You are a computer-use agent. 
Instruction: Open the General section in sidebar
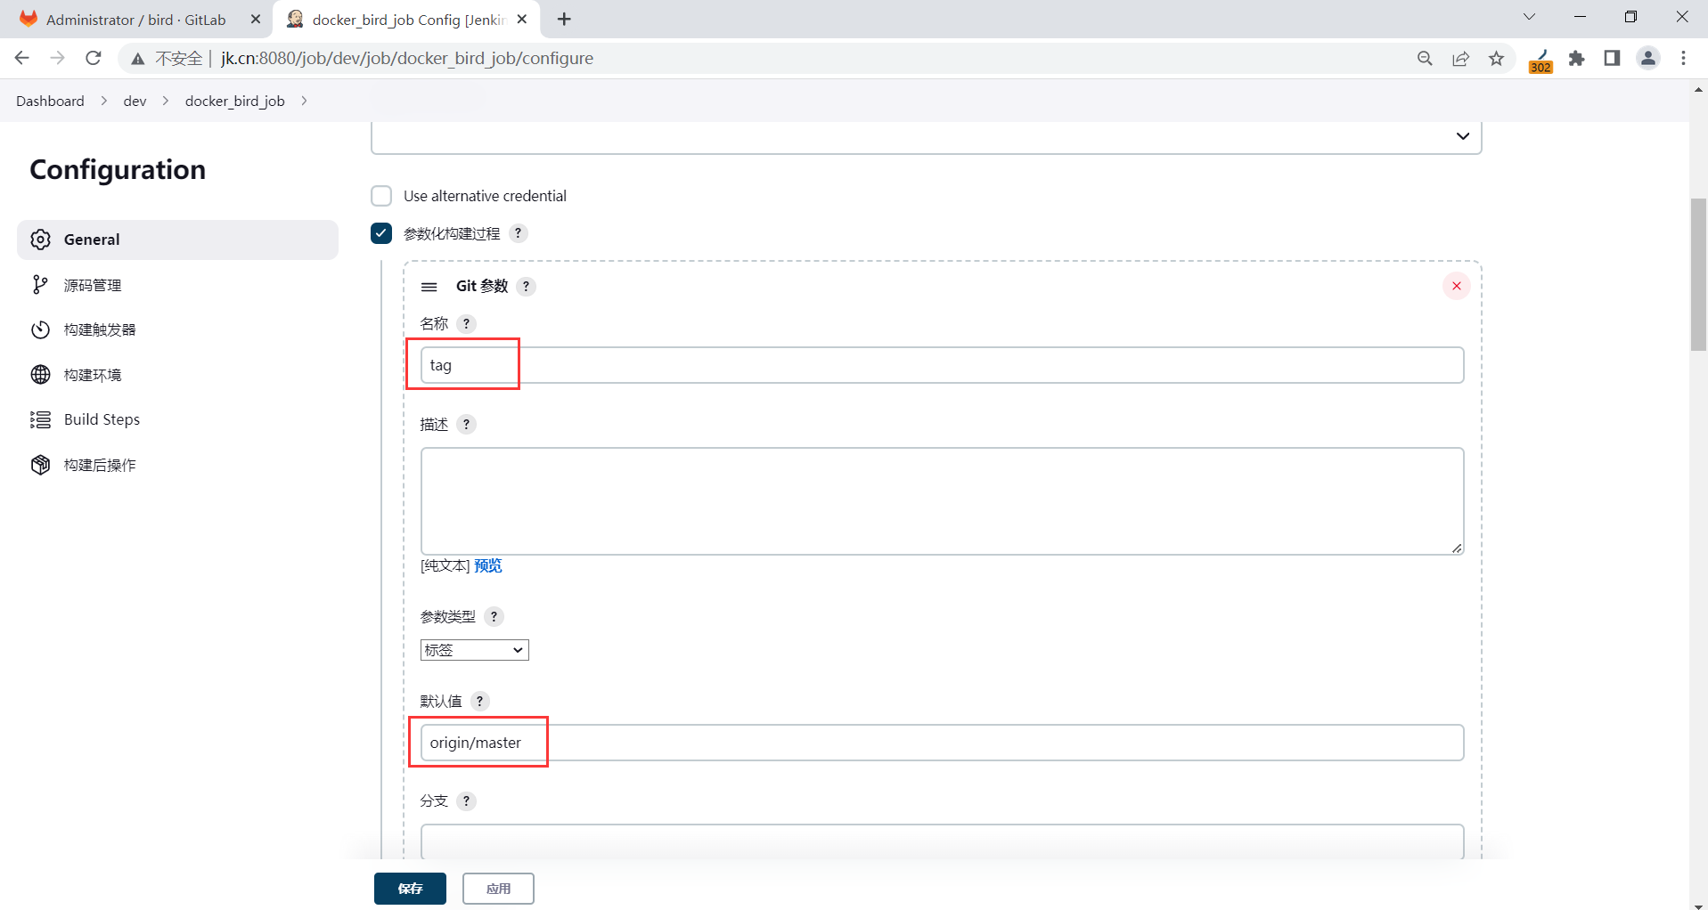point(177,240)
